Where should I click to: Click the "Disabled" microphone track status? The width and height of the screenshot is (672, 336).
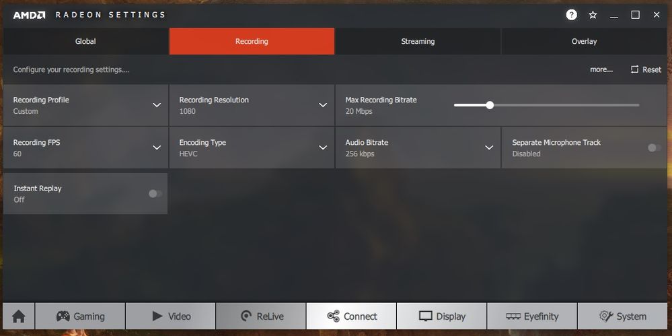click(x=526, y=154)
